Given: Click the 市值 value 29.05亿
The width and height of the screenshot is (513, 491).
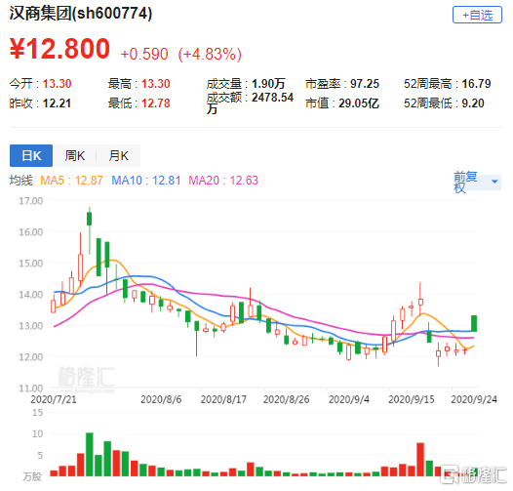Looking at the screenshot, I should [359, 103].
